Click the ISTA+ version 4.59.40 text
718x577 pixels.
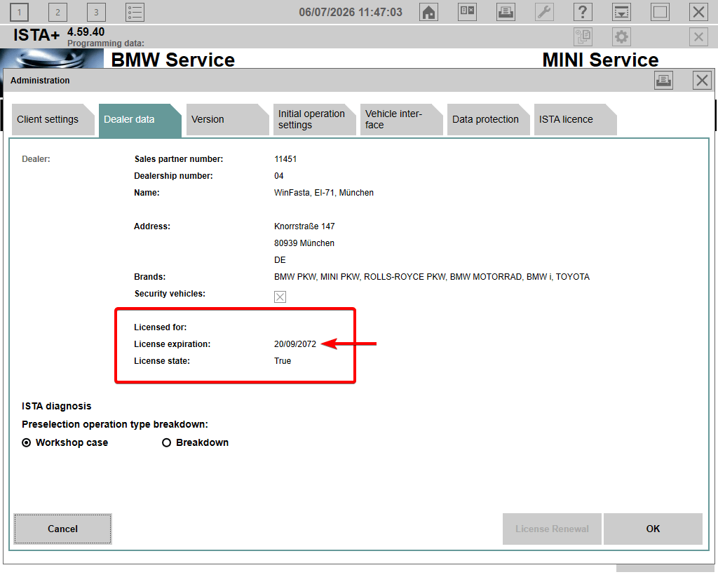[86, 32]
